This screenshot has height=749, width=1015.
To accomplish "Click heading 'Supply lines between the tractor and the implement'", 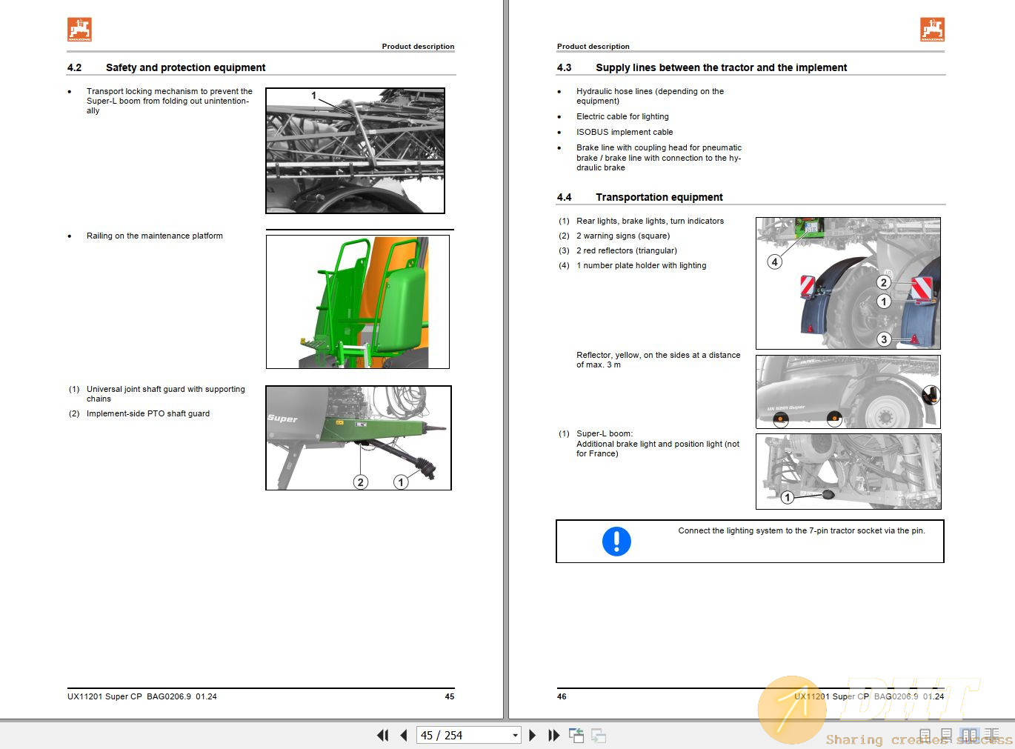I will click(721, 67).
